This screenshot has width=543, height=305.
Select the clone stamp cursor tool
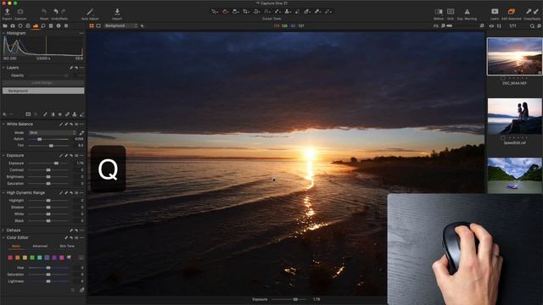288,11
